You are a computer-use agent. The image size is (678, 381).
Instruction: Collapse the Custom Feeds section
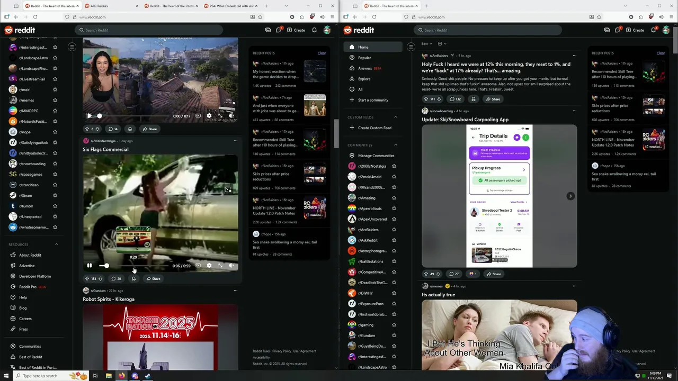tap(396, 117)
